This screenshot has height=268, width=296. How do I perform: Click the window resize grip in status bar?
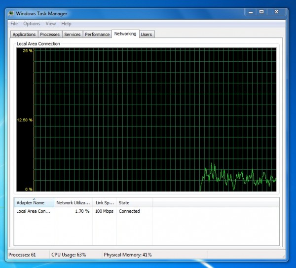pos(283,256)
